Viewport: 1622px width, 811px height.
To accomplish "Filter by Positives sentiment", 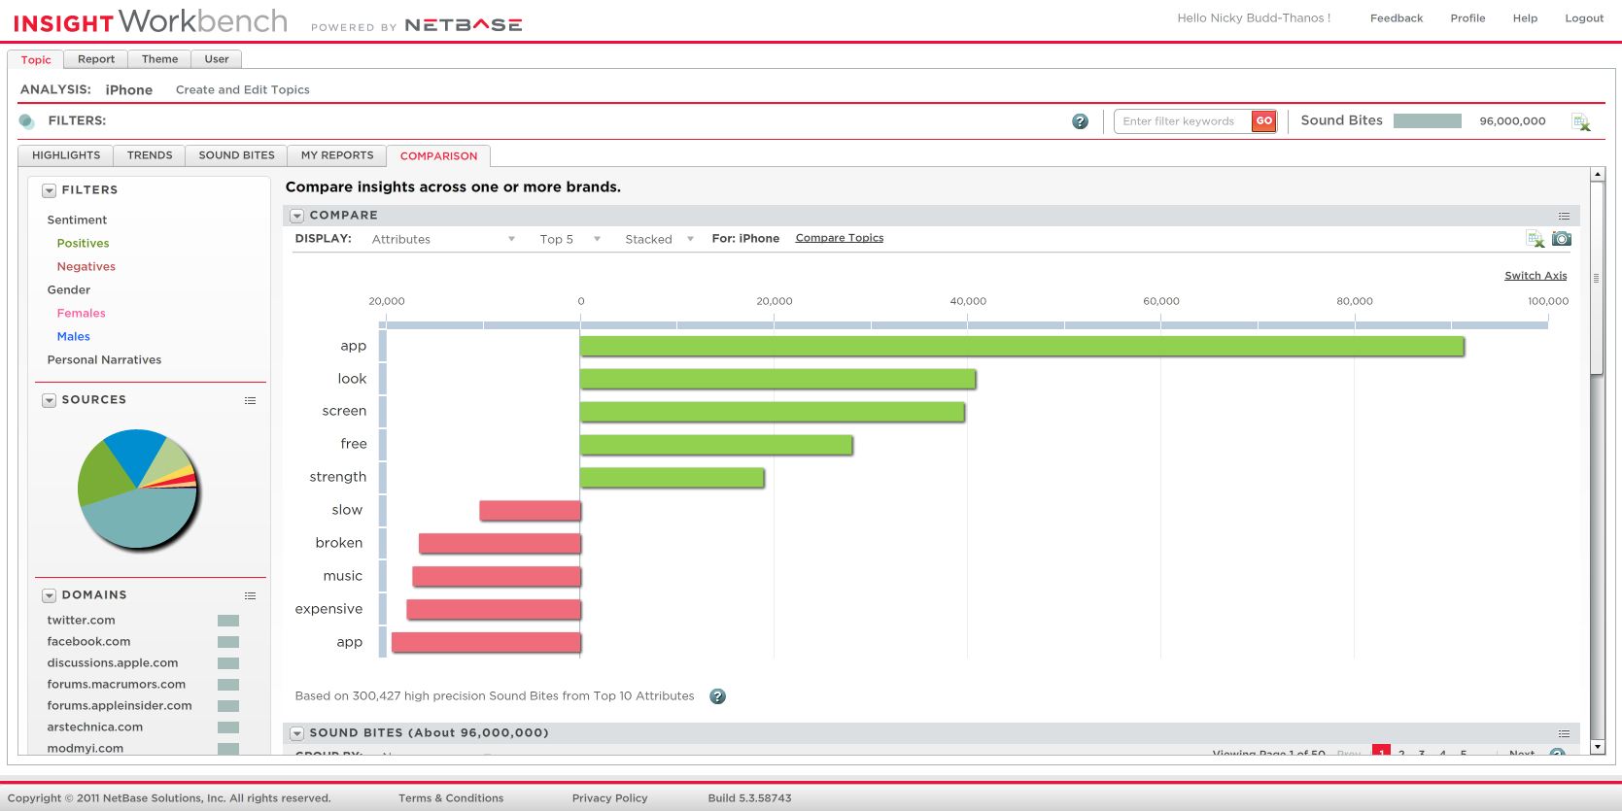I will 83,244.
